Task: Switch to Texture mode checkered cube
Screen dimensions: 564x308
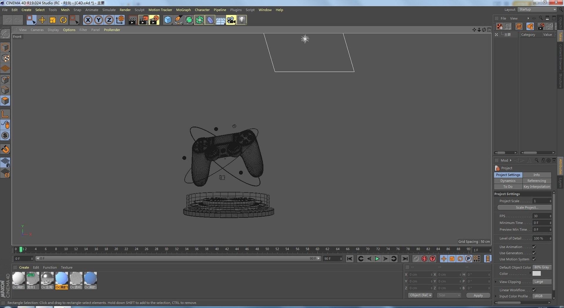Action: pos(5,58)
